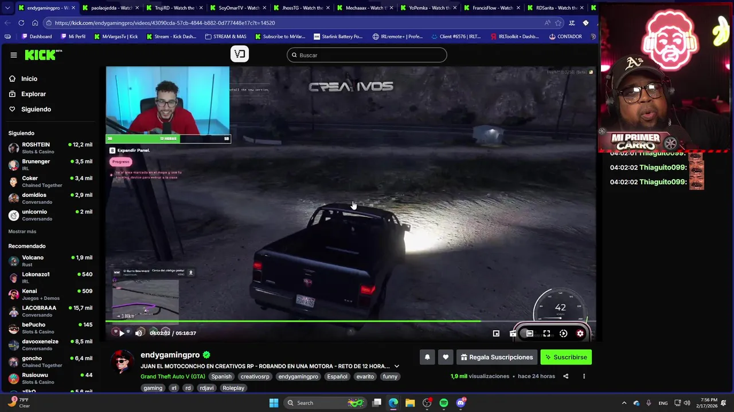Click the clips icon beside the search bar
This screenshot has height=412, width=734.
pyautogui.click(x=240, y=54)
